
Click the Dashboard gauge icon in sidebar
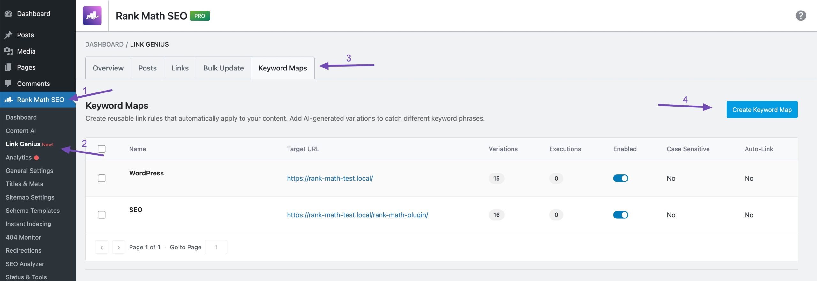pyautogui.click(x=9, y=14)
